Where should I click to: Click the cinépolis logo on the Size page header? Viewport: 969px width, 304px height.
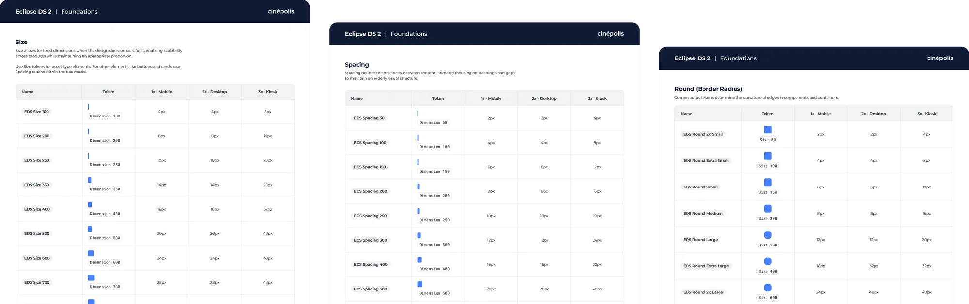point(281,11)
